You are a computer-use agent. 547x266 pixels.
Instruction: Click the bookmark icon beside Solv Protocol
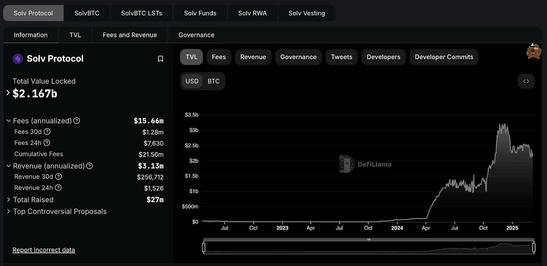tap(160, 59)
